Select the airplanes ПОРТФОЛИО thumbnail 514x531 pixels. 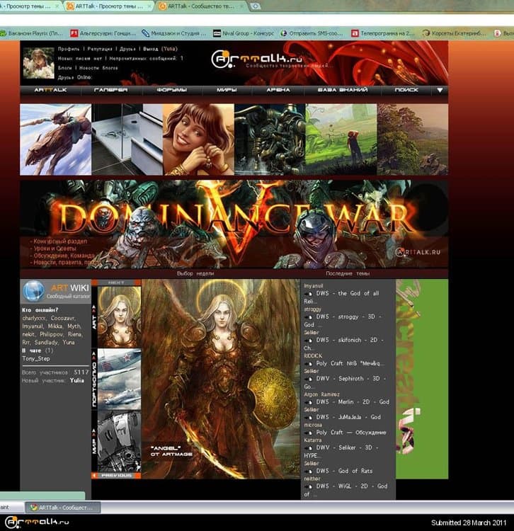[x=119, y=379]
